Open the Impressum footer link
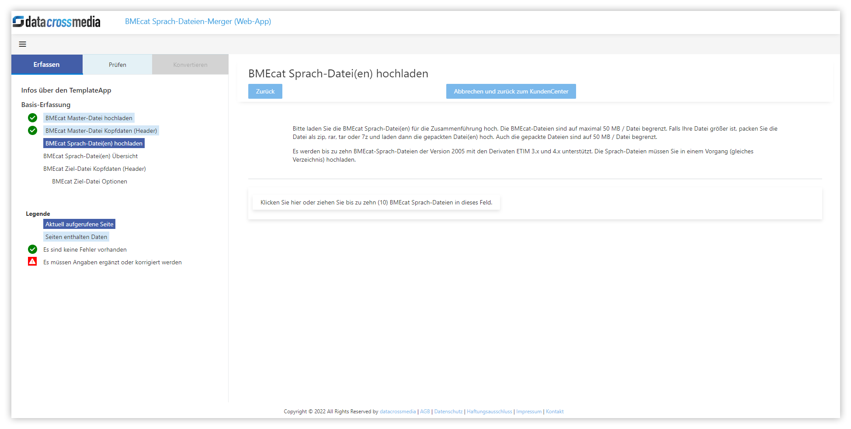 [529, 412]
